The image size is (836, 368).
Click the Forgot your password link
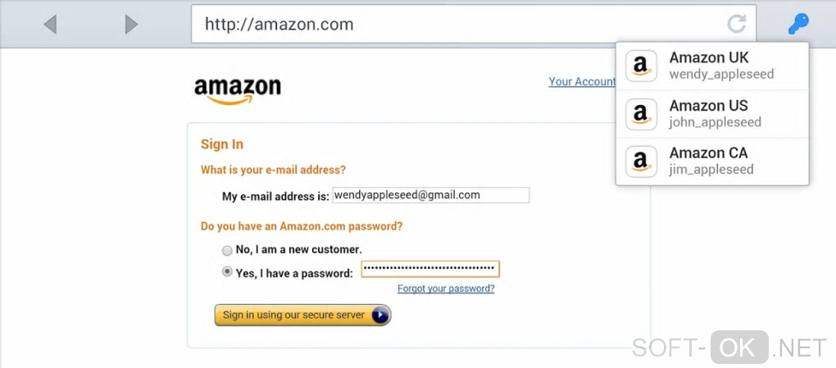tap(446, 288)
